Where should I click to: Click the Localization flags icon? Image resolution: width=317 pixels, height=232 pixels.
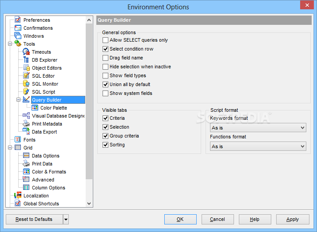(18, 195)
